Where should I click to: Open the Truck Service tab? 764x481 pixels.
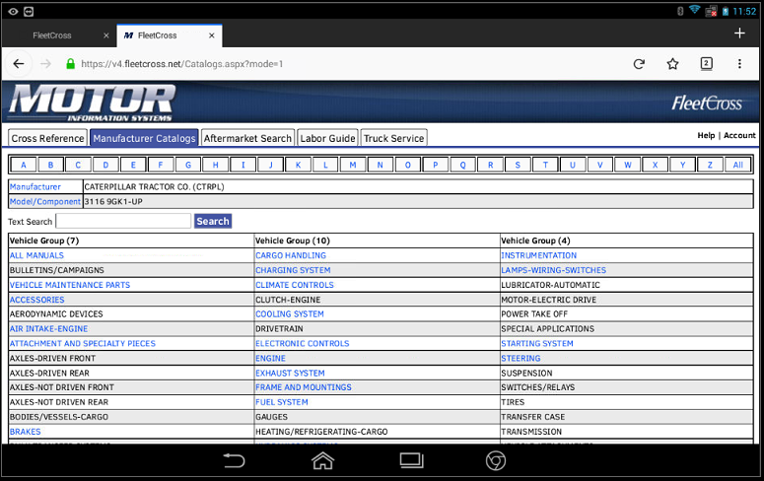[x=393, y=138]
